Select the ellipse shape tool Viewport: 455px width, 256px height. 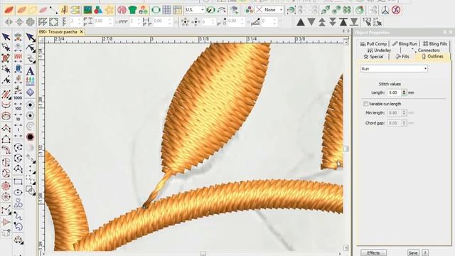[x=18, y=193]
